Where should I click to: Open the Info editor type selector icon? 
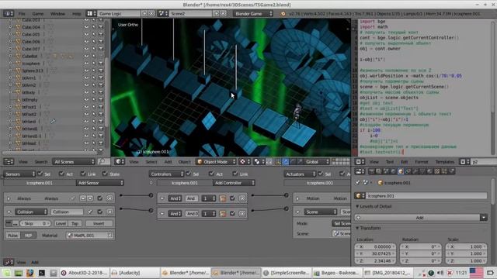[x=8, y=14]
